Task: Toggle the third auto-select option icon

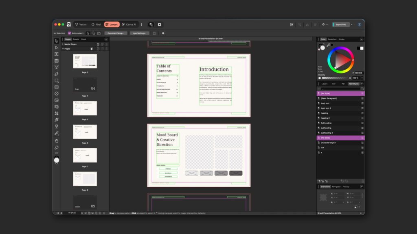Action: click(99, 33)
